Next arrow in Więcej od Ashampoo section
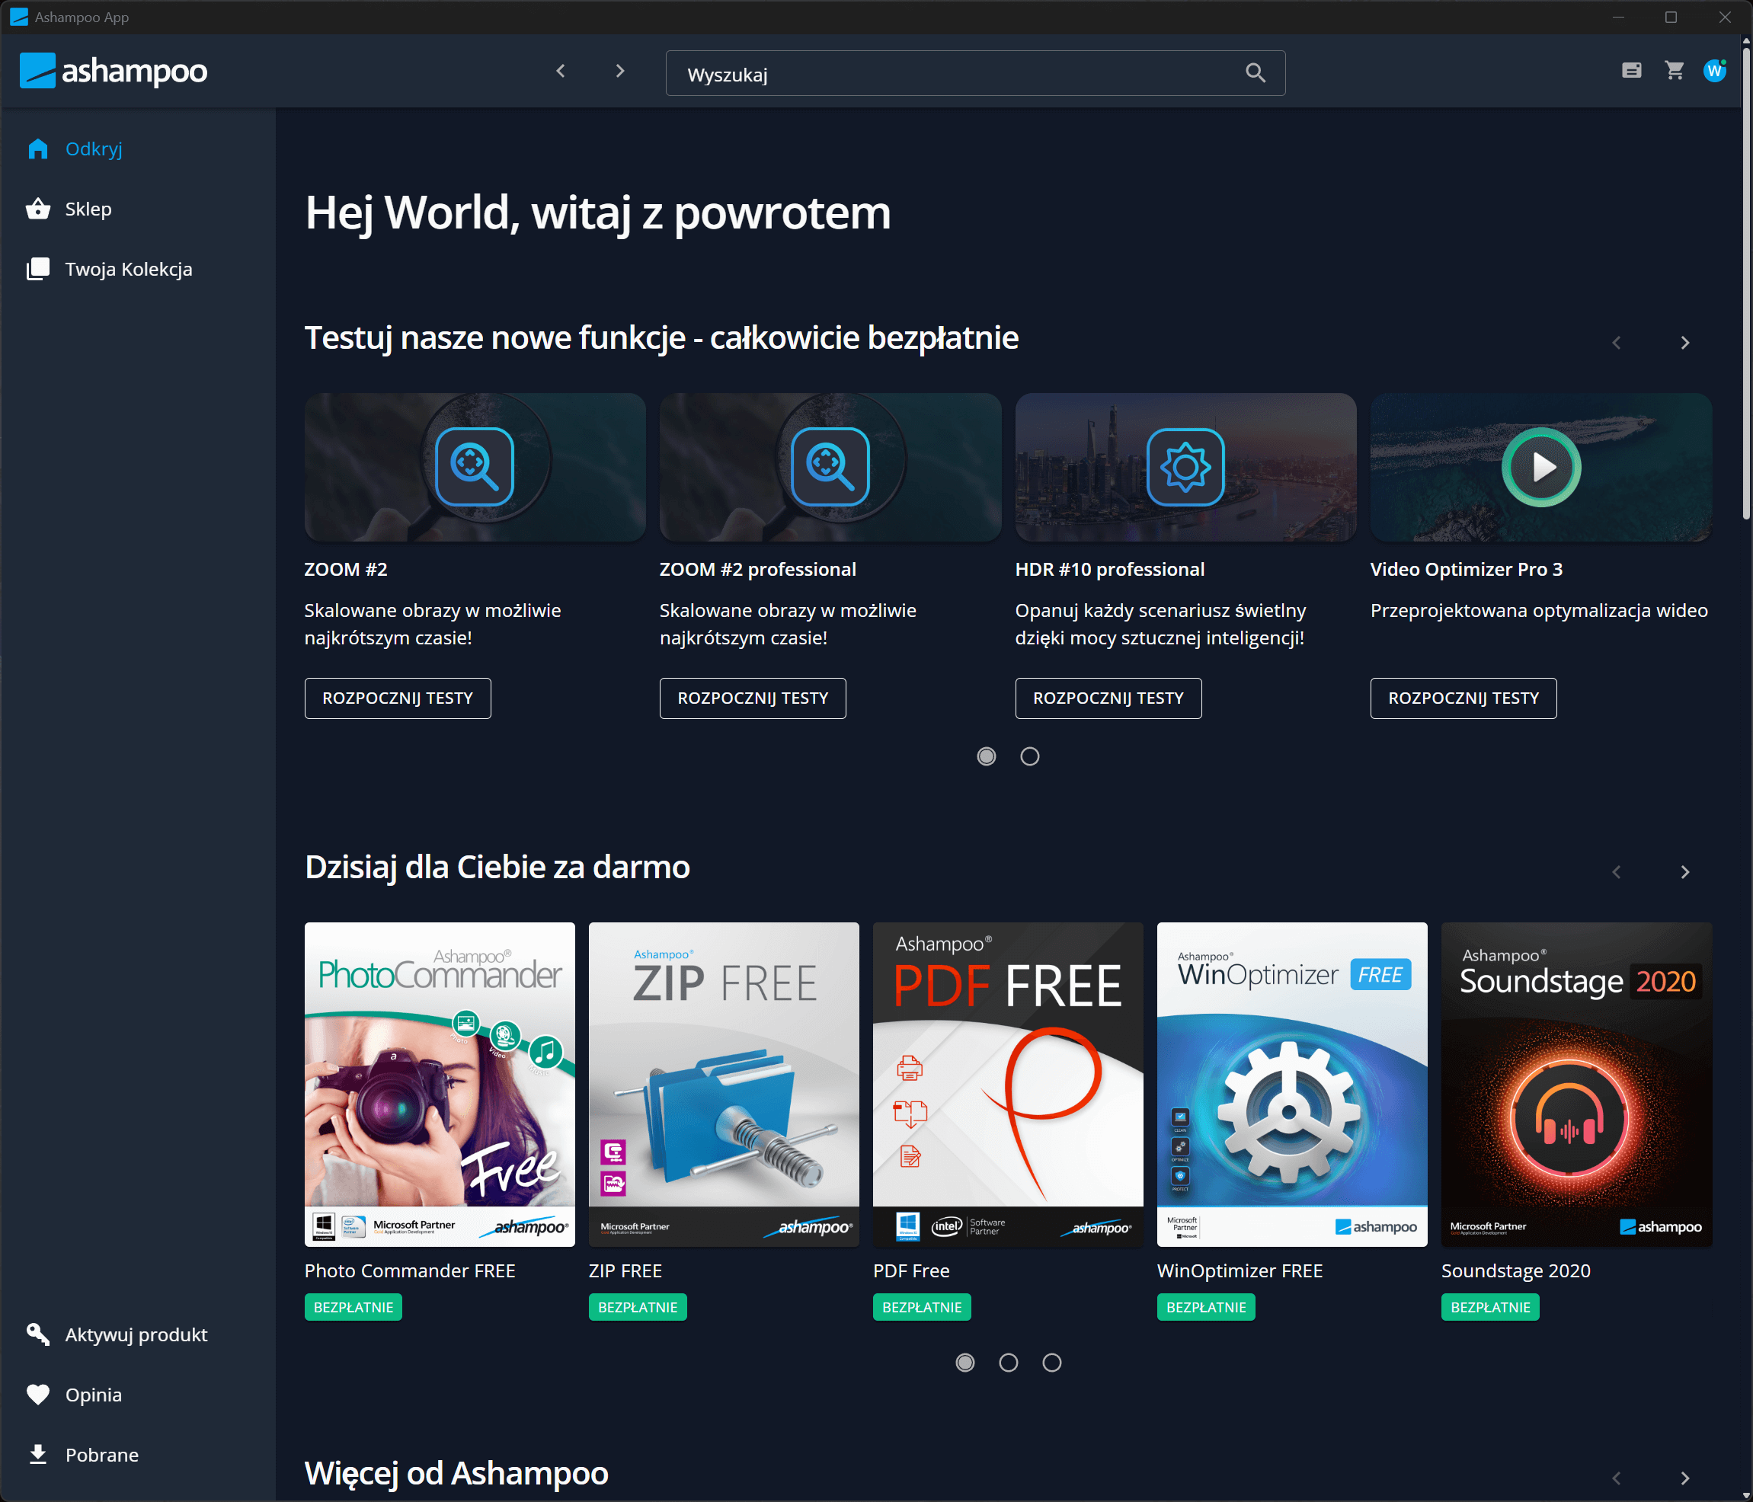1753x1502 pixels. [x=1685, y=1478]
